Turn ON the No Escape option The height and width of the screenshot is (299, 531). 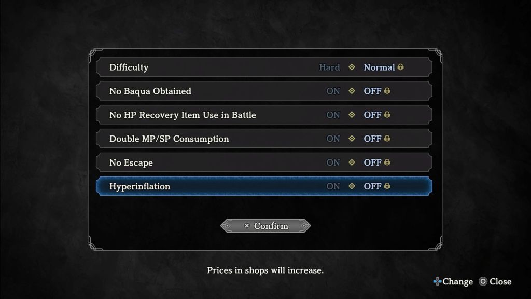(333, 163)
